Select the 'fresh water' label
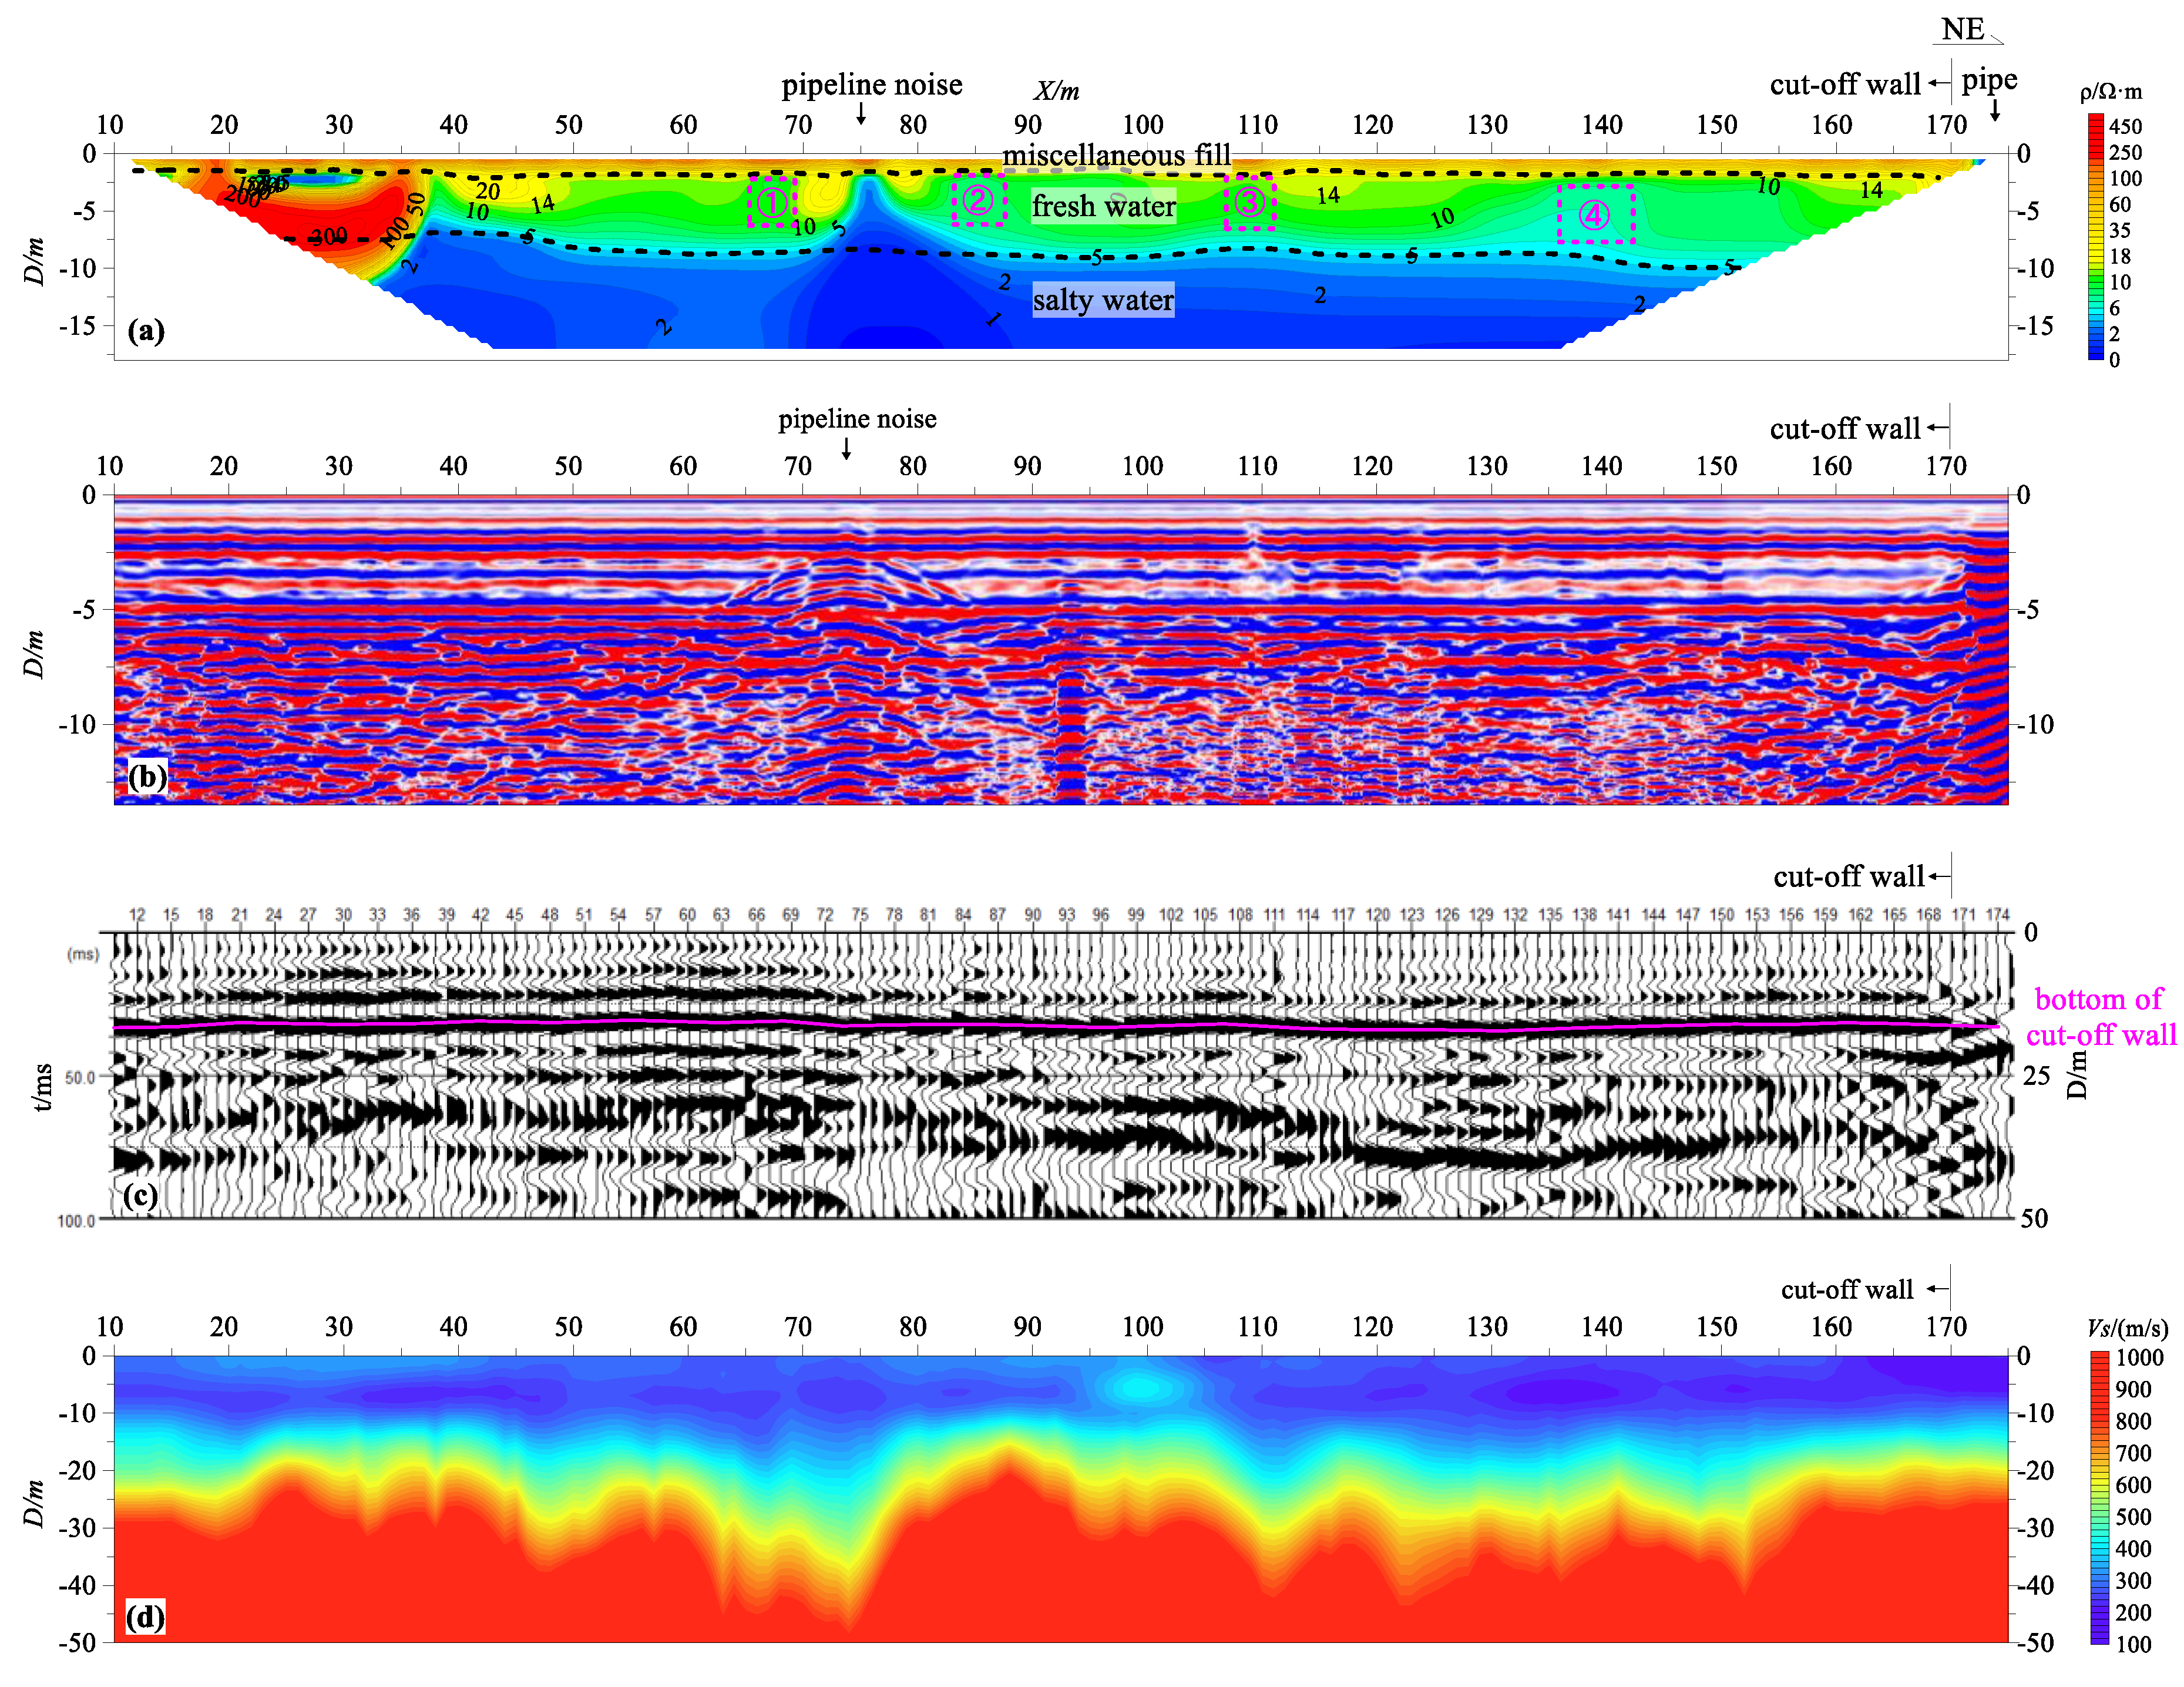2184x1687 pixels. (x=1103, y=206)
